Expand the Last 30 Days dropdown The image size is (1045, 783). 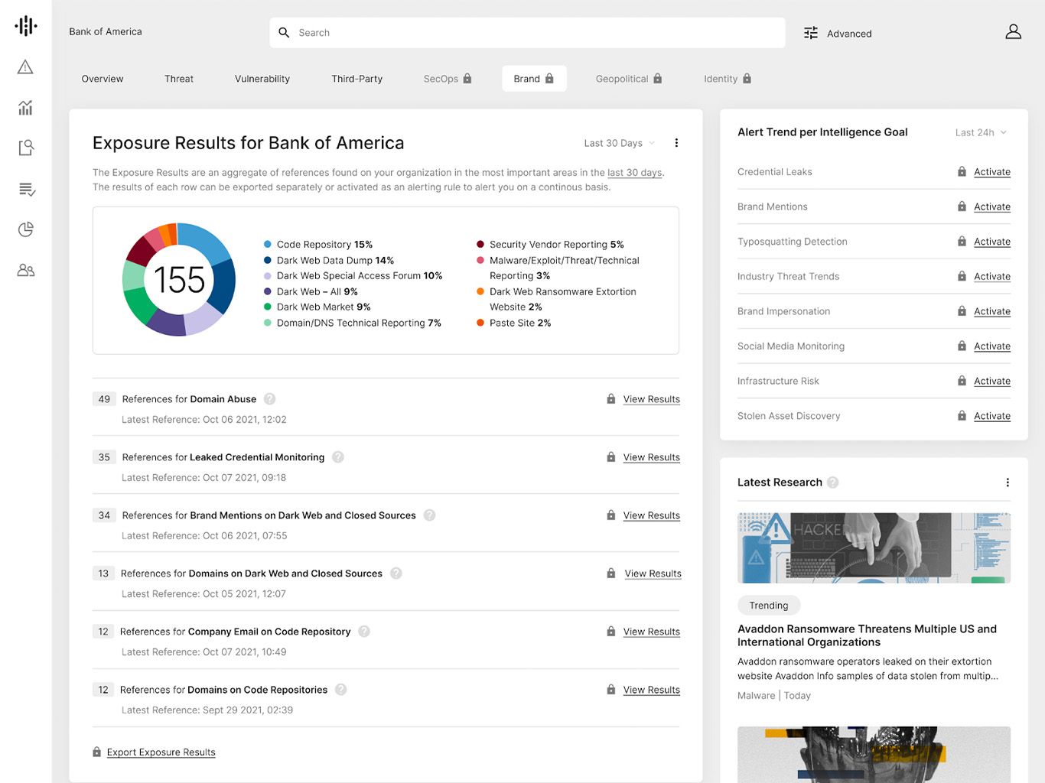(620, 143)
